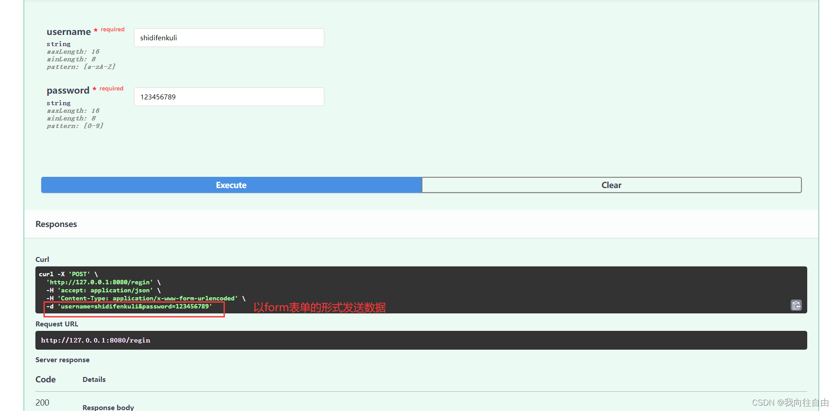Click the Code column header
This screenshot has height=411, width=835.
45,379
